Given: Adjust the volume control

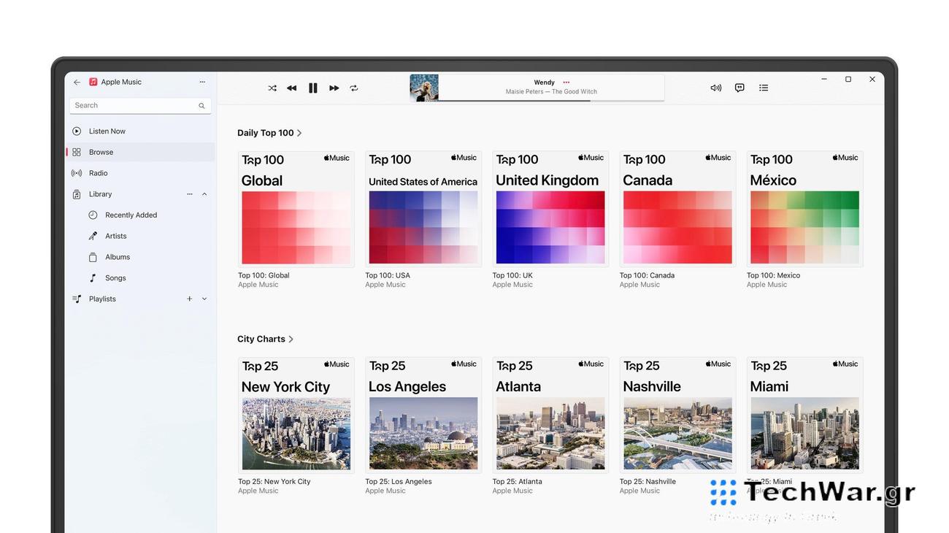Looking at the screenshot, I should [715, 88].
